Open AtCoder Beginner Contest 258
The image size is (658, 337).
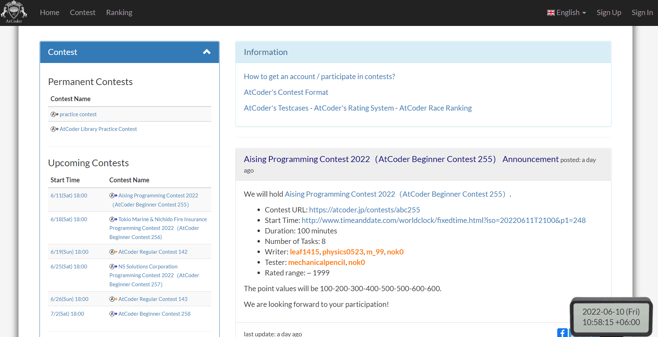tap(155, 314)
